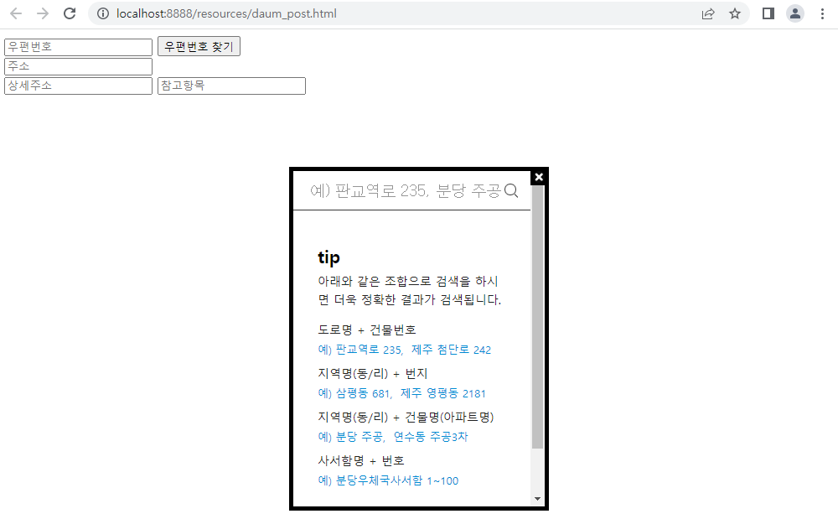
Task: Click the tip description paragraph
Action: pos(410,290)
